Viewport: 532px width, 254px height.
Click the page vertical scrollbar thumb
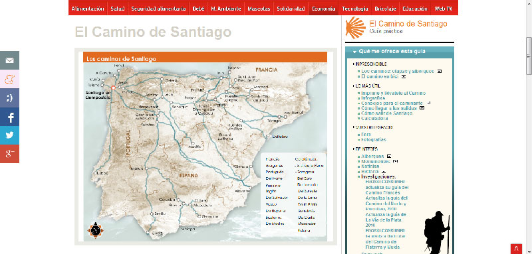[x=529, y=56]
